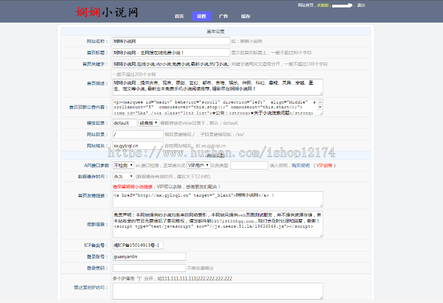Click the 网站首页 link in header

306,5
